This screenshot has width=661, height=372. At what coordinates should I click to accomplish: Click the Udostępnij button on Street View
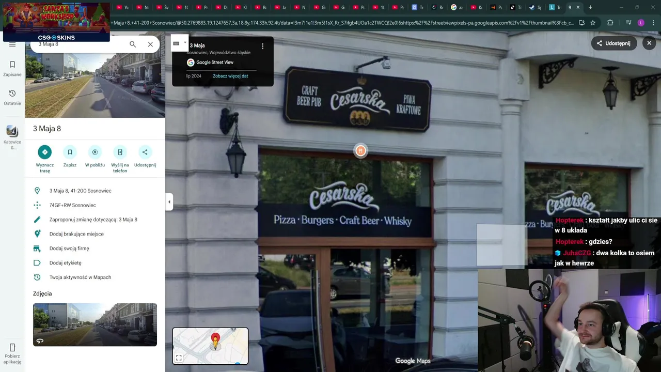pos(613,43)
